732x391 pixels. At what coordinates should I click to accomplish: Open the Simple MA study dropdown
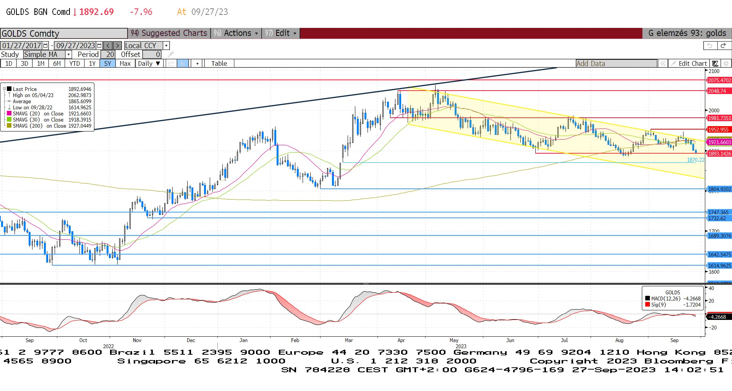[x=69, y=55]
